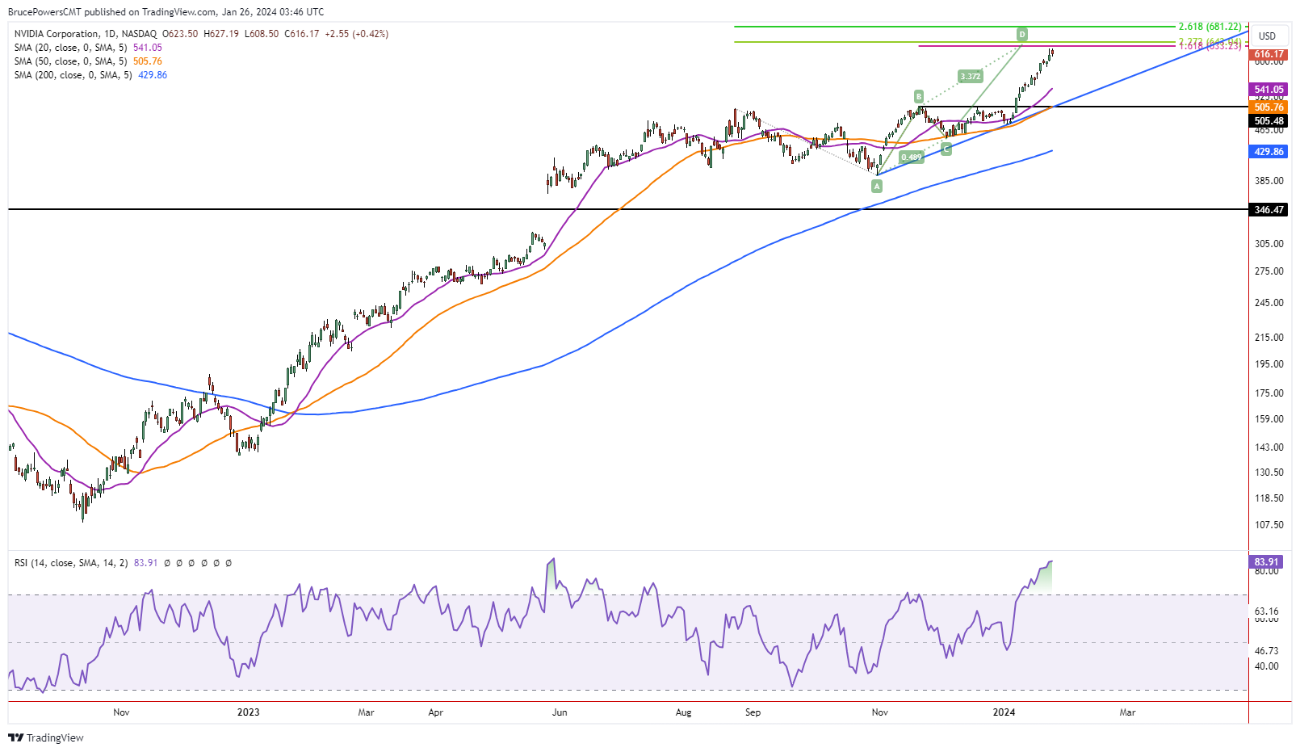Open the USD currency label on price axis
The image size is (1300, 752).
1267,36
